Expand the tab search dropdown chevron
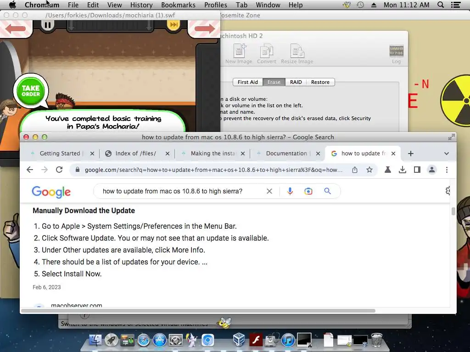 click(446, 154)
